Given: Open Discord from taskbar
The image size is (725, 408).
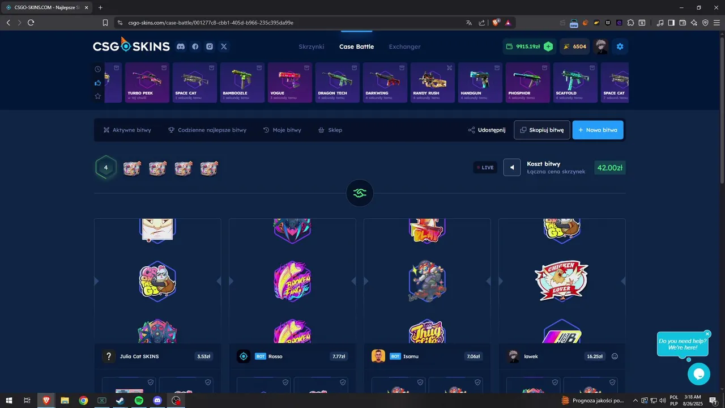Looking at the screenshot, I should pos(157,400).
